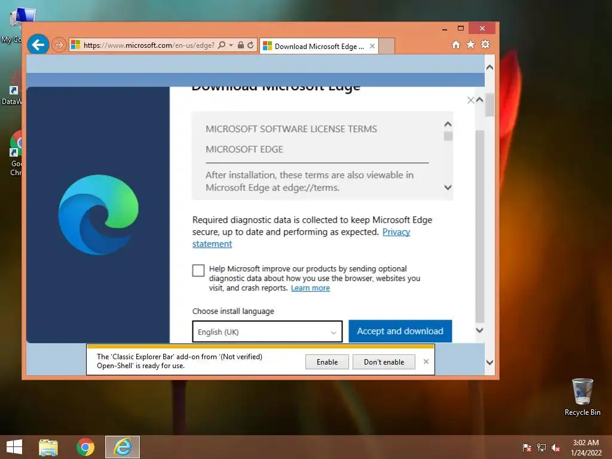Viewport: 612px width, 459px height.
Task: Click the Choose install language label
Action: (x=233, y=311)
